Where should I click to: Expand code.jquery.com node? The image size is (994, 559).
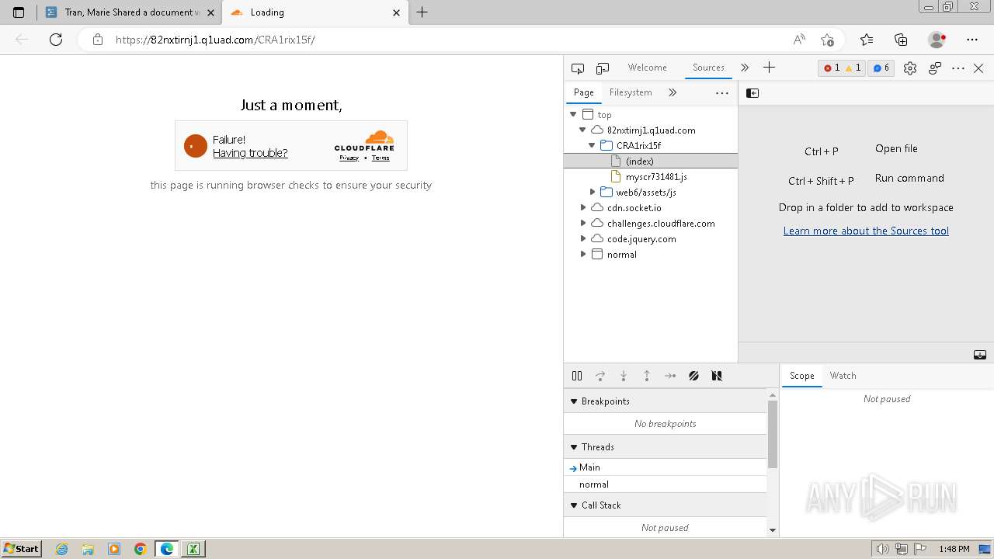[583, 239]
